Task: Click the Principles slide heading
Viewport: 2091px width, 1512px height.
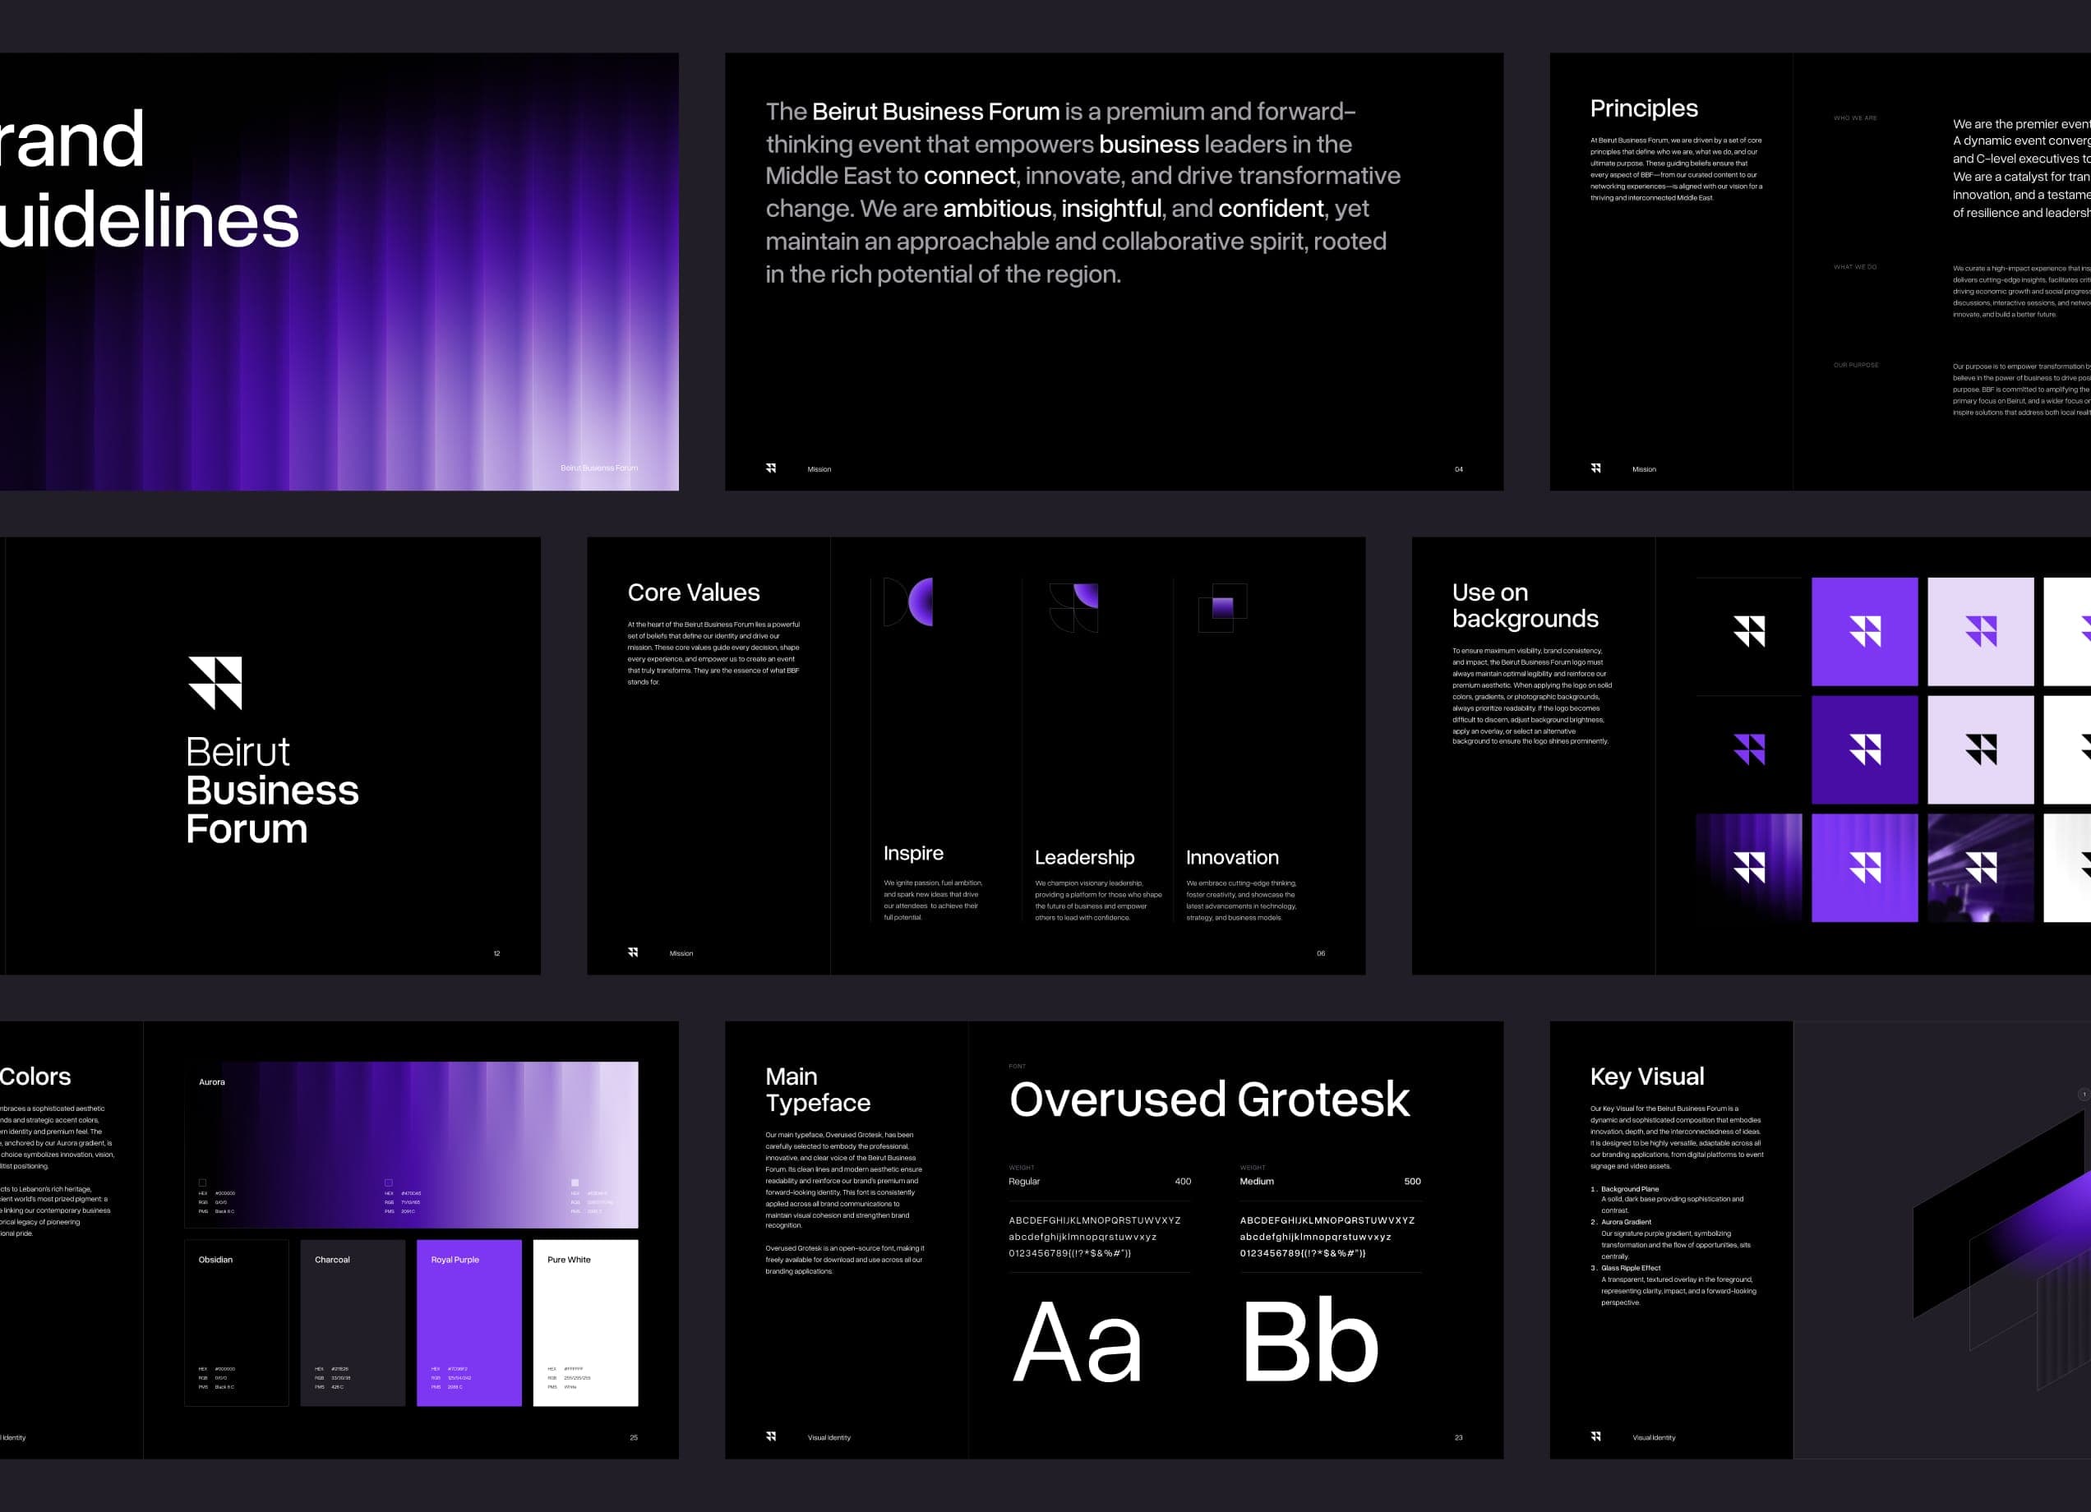Action: [1643, 108]
